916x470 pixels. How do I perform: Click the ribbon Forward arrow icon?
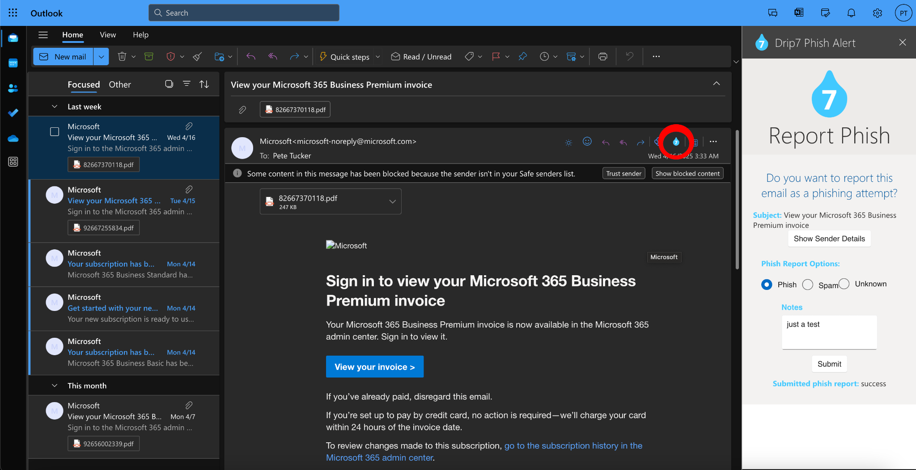point(294,57)
